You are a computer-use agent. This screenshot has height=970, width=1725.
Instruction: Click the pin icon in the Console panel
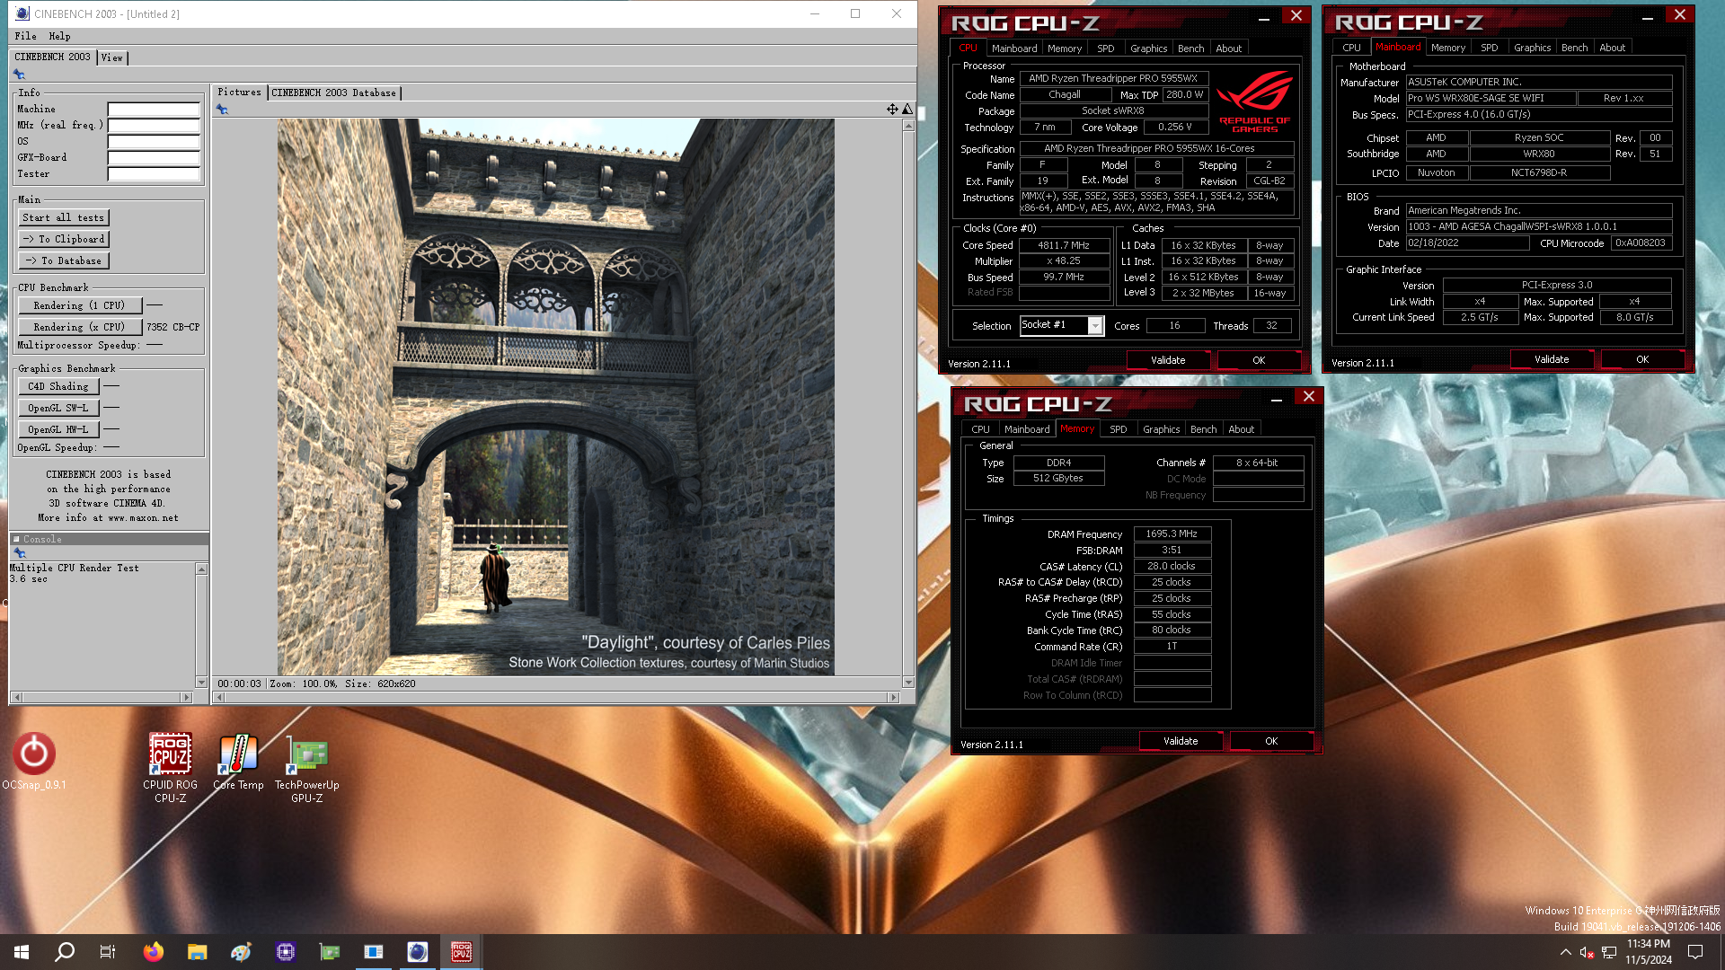pos(19,553)
